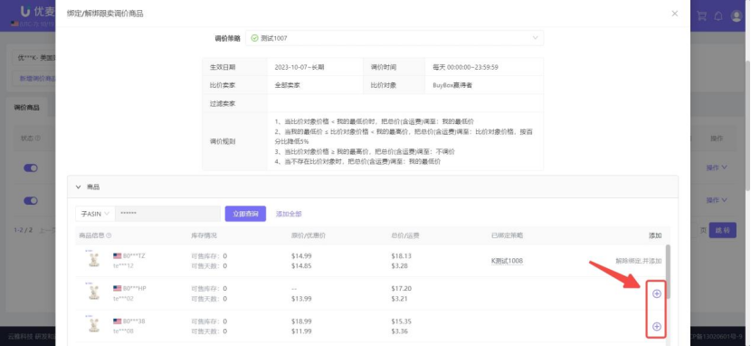Screen dimensions: 751x346
Task: Click the $15.35 total price of B0***38
Action: tap(402, 321)
